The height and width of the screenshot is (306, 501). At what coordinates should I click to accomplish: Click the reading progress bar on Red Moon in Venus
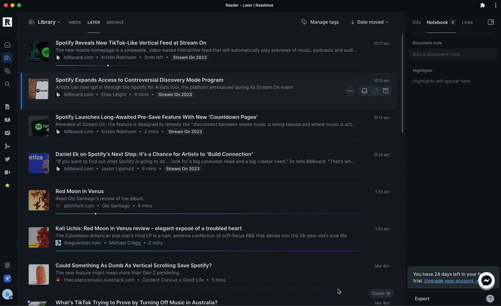[x=208, y=213]
